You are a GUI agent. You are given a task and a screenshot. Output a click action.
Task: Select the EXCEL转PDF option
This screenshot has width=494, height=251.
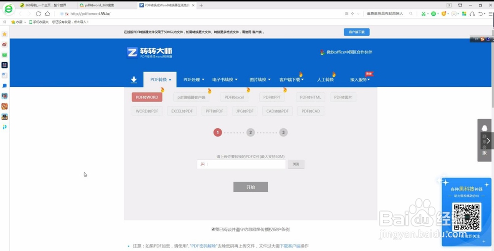pyautogui.click(x=182, y=111)
